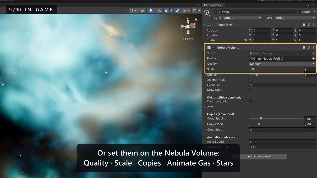Image resolution: width=317 pixels, height=178 pixels.
Task: Open Transform component context menu
Action: click(314, 25)
